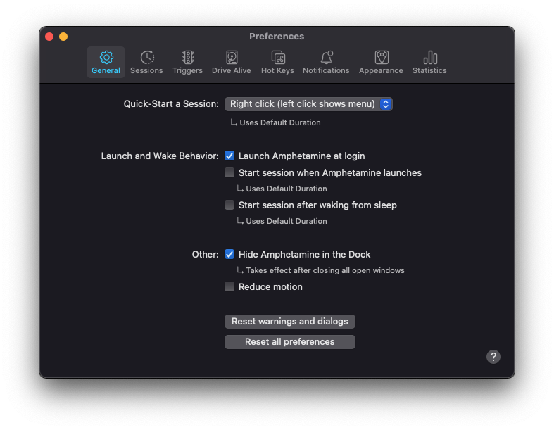554x430 pixels.
Task: Enable Start session when Amphetamine launches
Action: pos(229,172)
